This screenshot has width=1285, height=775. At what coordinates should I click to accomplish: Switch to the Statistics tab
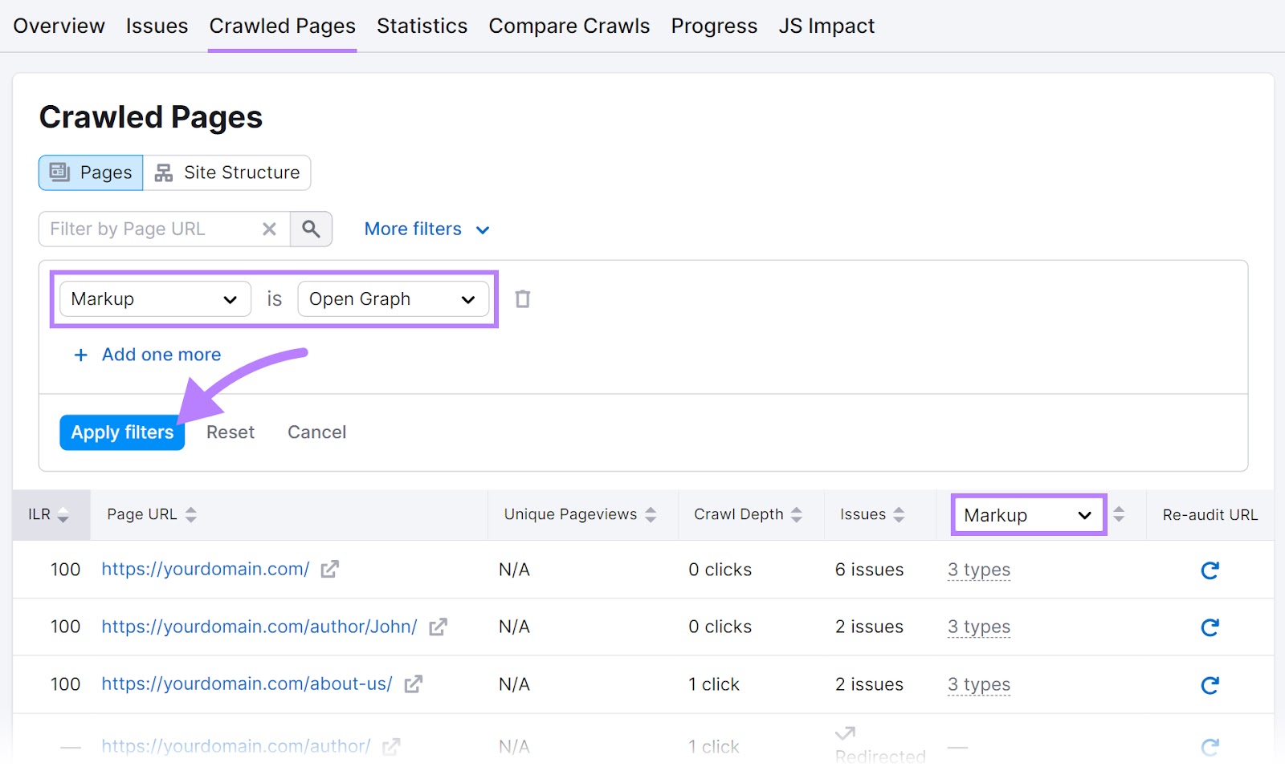tap(422, 25)
